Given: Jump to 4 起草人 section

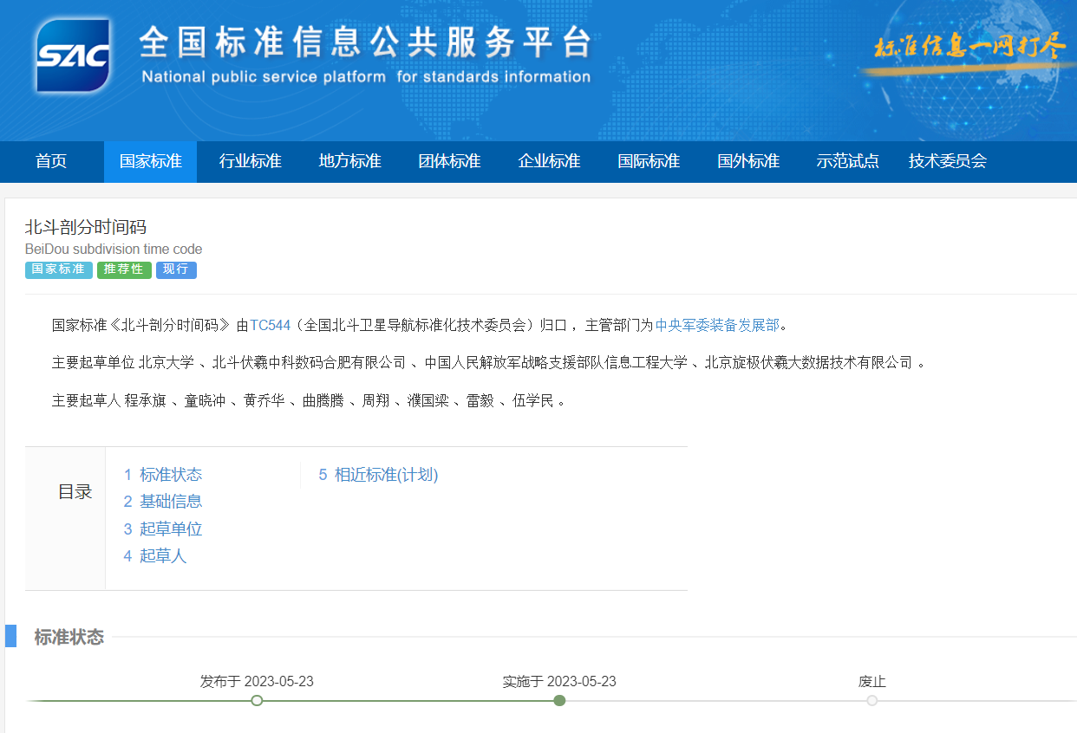Looking at the screenshot, I should point(154,556).
